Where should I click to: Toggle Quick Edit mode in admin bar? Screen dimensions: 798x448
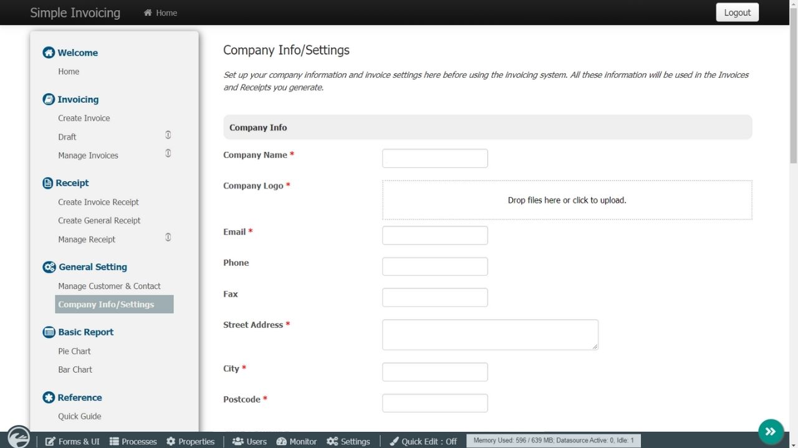[x=423, y=441]
